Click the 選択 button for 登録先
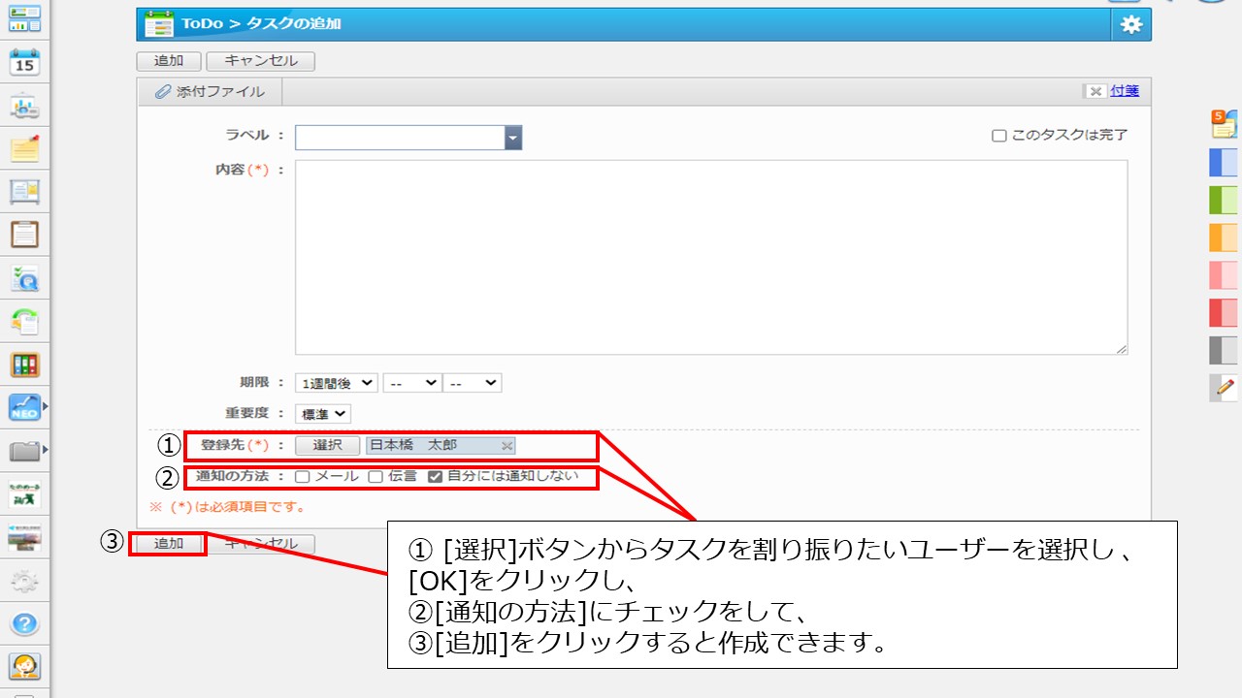This screenshot has height=698, width=1242. pos(328,446)
